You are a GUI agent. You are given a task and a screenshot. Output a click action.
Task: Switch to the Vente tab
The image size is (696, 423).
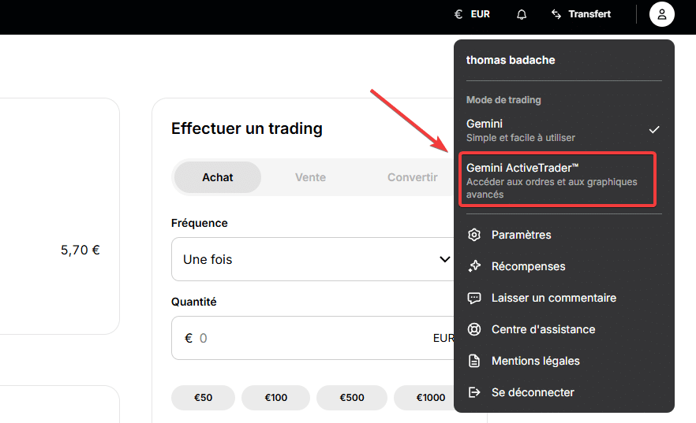point(310,177)
